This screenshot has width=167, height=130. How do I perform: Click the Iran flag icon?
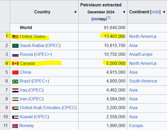(x=15, y=99)
